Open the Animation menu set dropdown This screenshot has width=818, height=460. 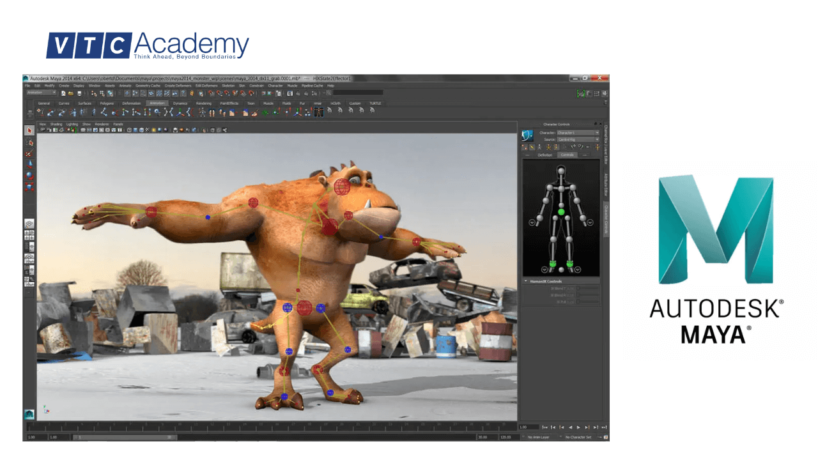click(40, 93)
